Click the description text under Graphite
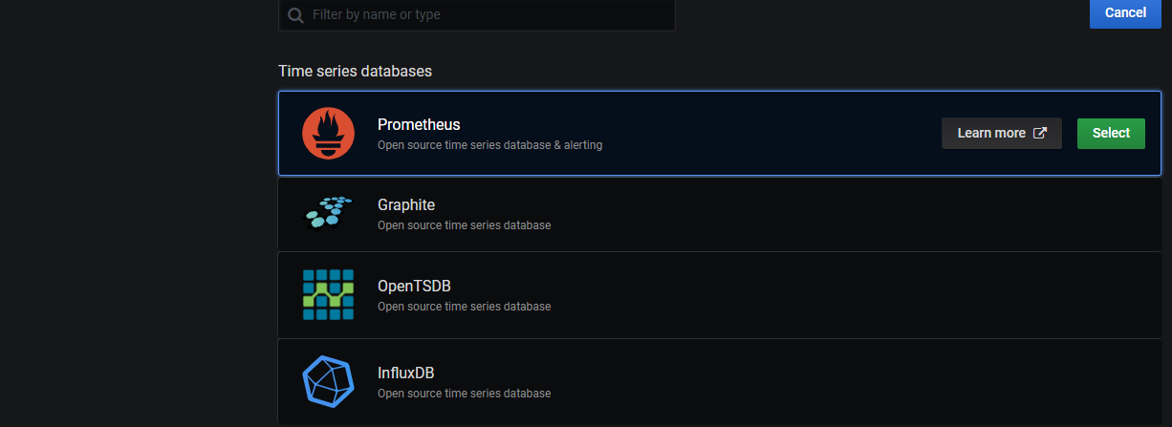Image resolution: width=1172 pixels, height=427 pixels. click(x=464, y=225)
